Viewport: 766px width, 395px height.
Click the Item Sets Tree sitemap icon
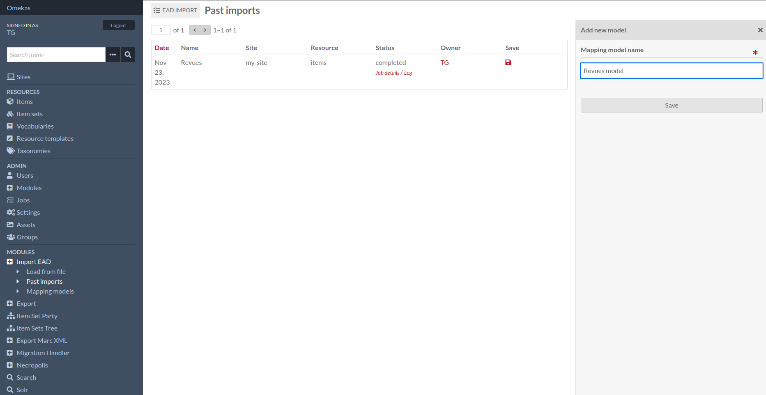(x=11, y=328)
